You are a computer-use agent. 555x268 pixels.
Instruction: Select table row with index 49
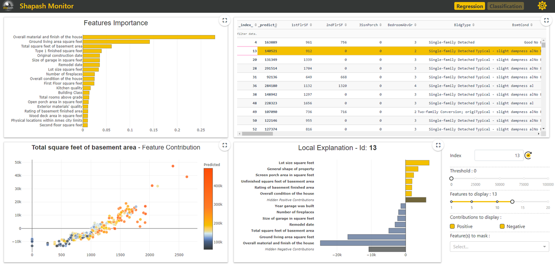(389, 112)
